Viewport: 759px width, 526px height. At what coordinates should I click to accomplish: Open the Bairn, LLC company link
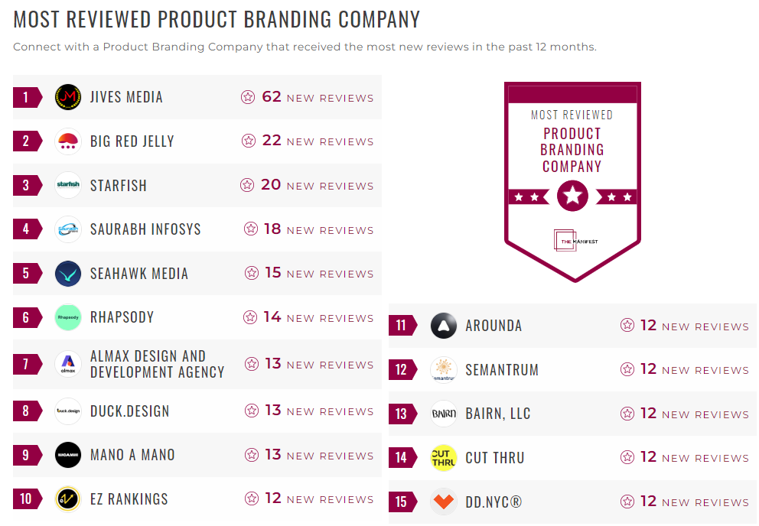click(499, 414)
